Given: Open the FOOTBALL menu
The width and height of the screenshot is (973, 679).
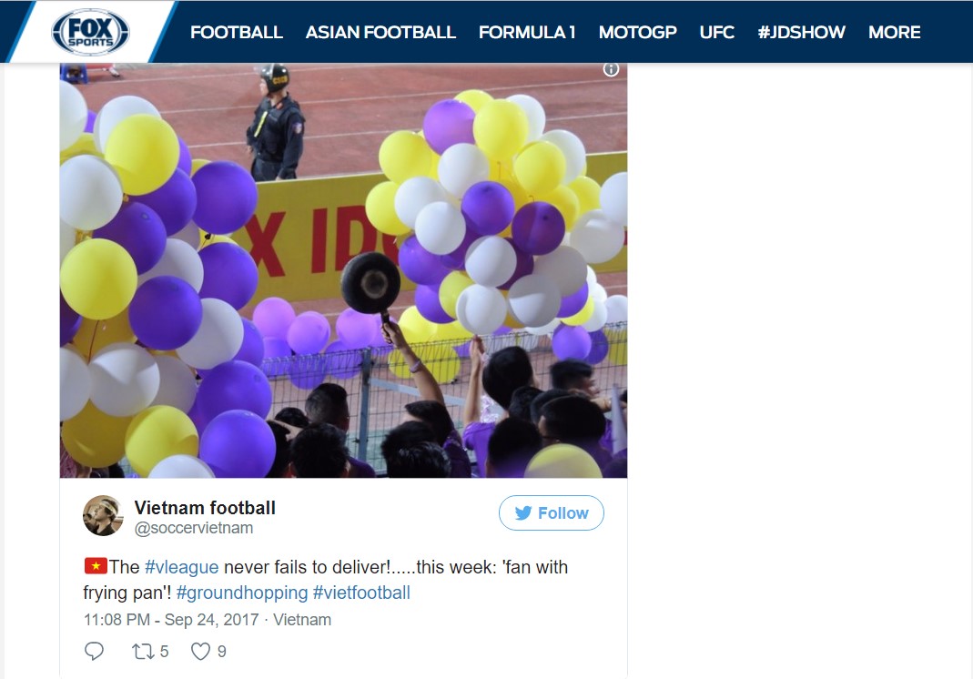Looking at the screenshot, I should coord(237,32).
